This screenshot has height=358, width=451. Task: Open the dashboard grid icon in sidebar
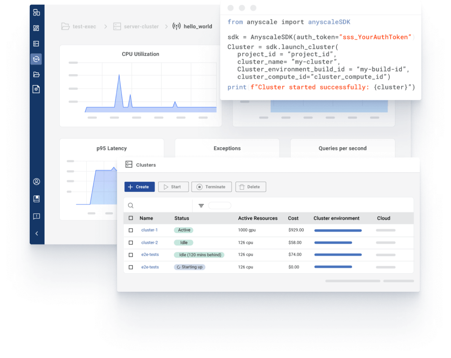(36, 28)
